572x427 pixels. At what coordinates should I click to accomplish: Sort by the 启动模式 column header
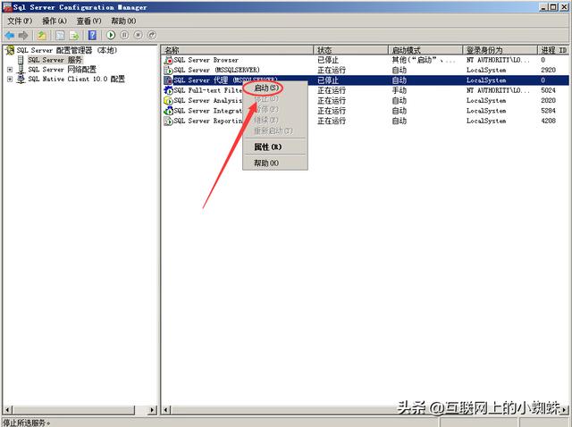425,50
